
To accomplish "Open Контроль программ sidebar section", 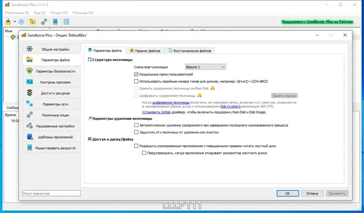I will tap(52, 82).
